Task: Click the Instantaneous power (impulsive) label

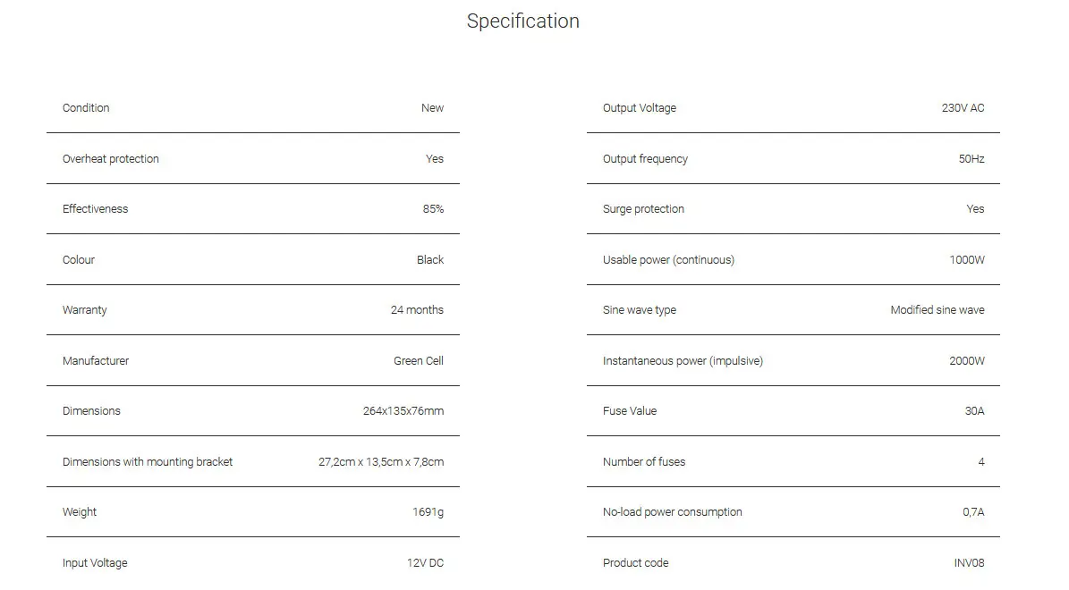Action: pyautogui.click(x=683, y=361)
